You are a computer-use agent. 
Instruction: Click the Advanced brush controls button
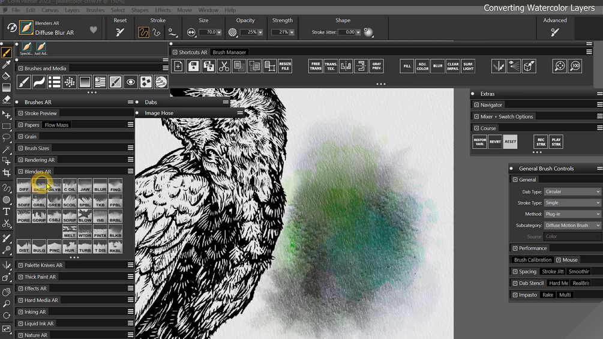pos(554,32)
